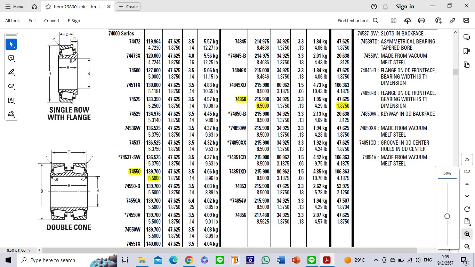475x267 pixels.
Task: Open the All tools menu
Action: tap(13, 21)
